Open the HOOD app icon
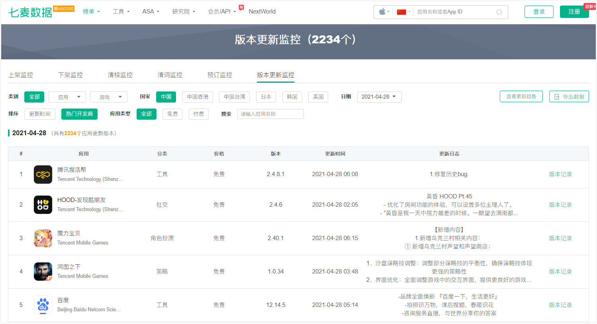Screen dimensions: 597x324 (x=43, y=205)
